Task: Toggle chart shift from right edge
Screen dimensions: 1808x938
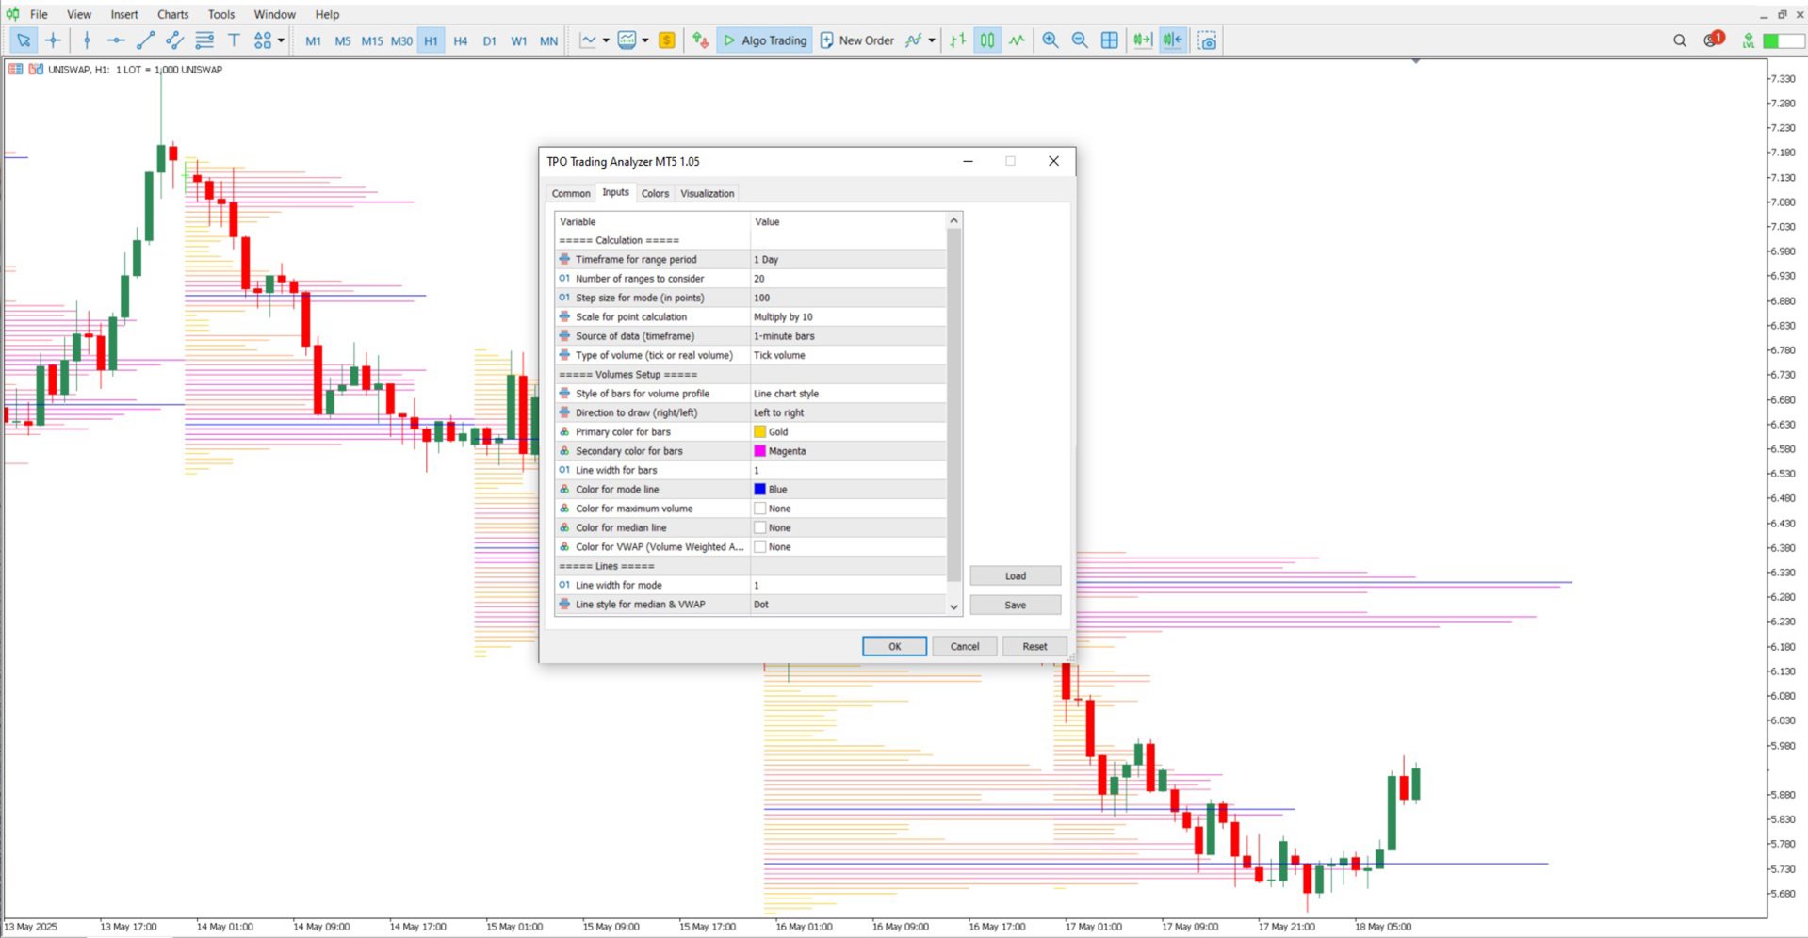Action: click(x=1172, y=40)
